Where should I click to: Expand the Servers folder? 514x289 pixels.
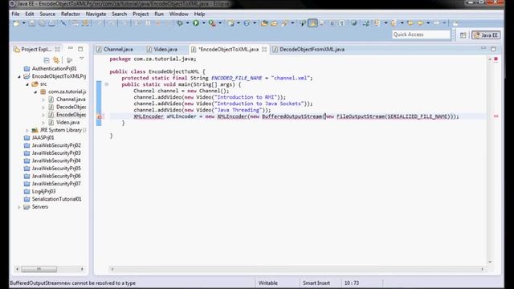click(x=19, y=207)
